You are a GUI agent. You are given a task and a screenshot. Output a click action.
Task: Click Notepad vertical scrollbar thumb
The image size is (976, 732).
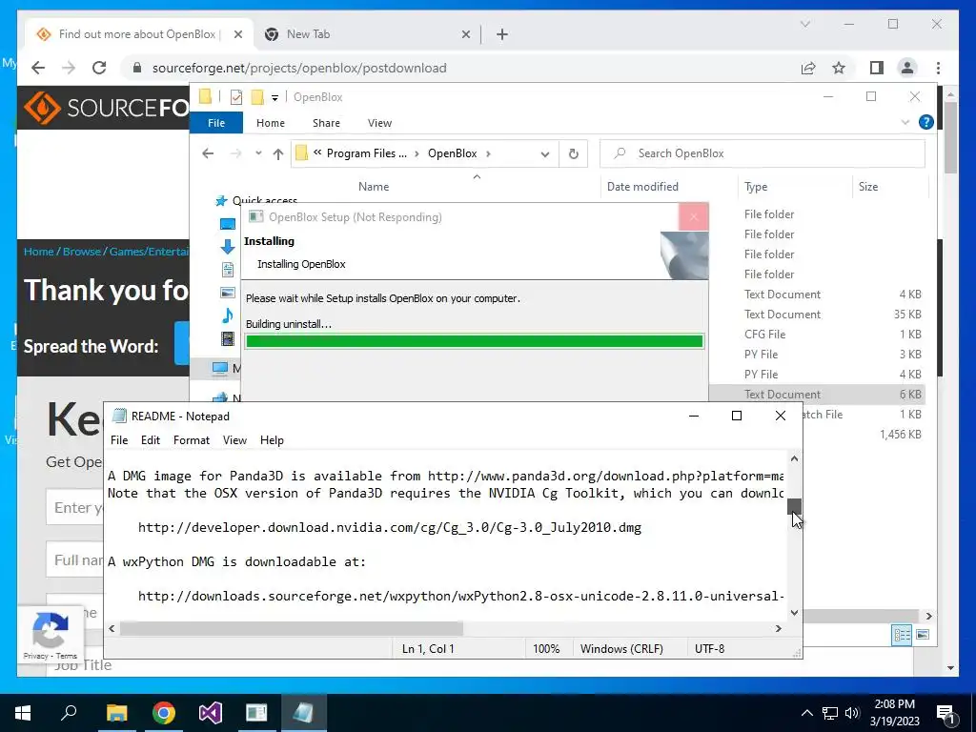(x=794, y=506)
